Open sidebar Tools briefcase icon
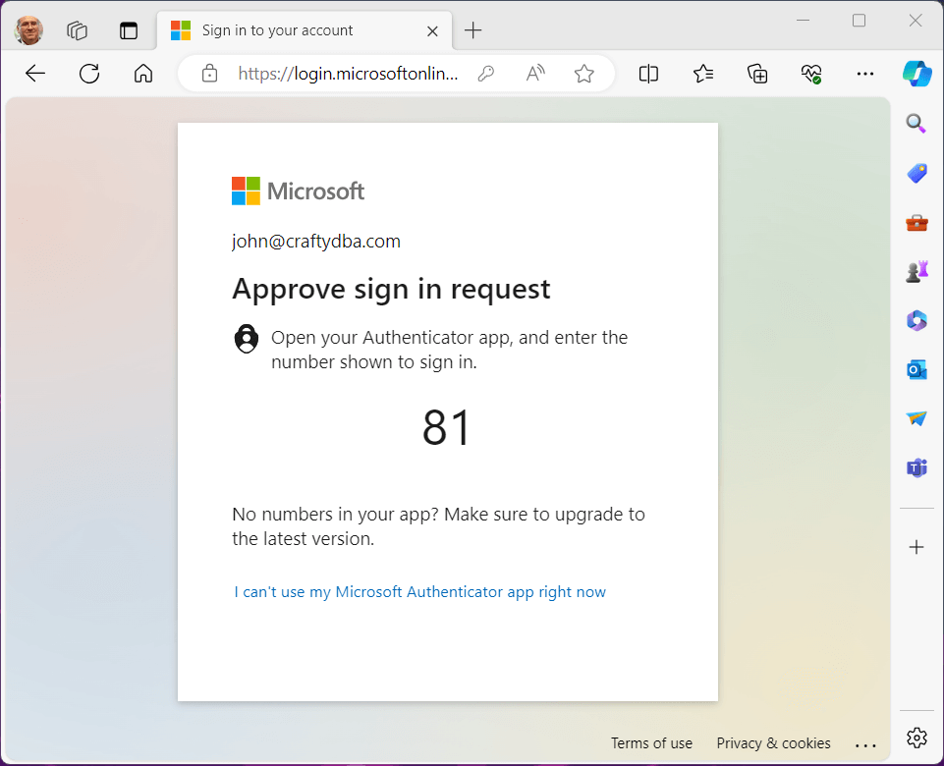The width and height of the screenshot is (944, 766). click(916, 223)
